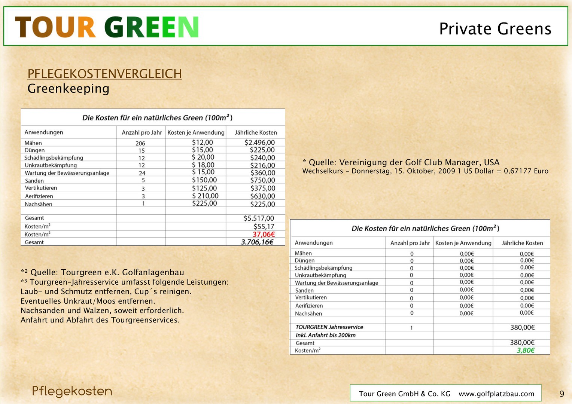572x404 pixels.
Task: Click the yearly cost '$240,00'
Action: coord(262,158)
